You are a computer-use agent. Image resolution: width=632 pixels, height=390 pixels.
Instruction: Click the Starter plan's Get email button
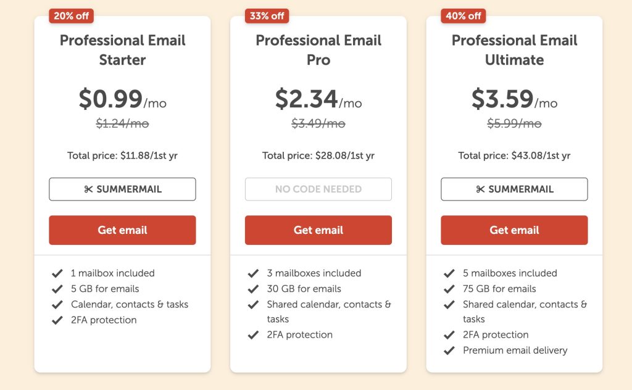coord(122,230)
